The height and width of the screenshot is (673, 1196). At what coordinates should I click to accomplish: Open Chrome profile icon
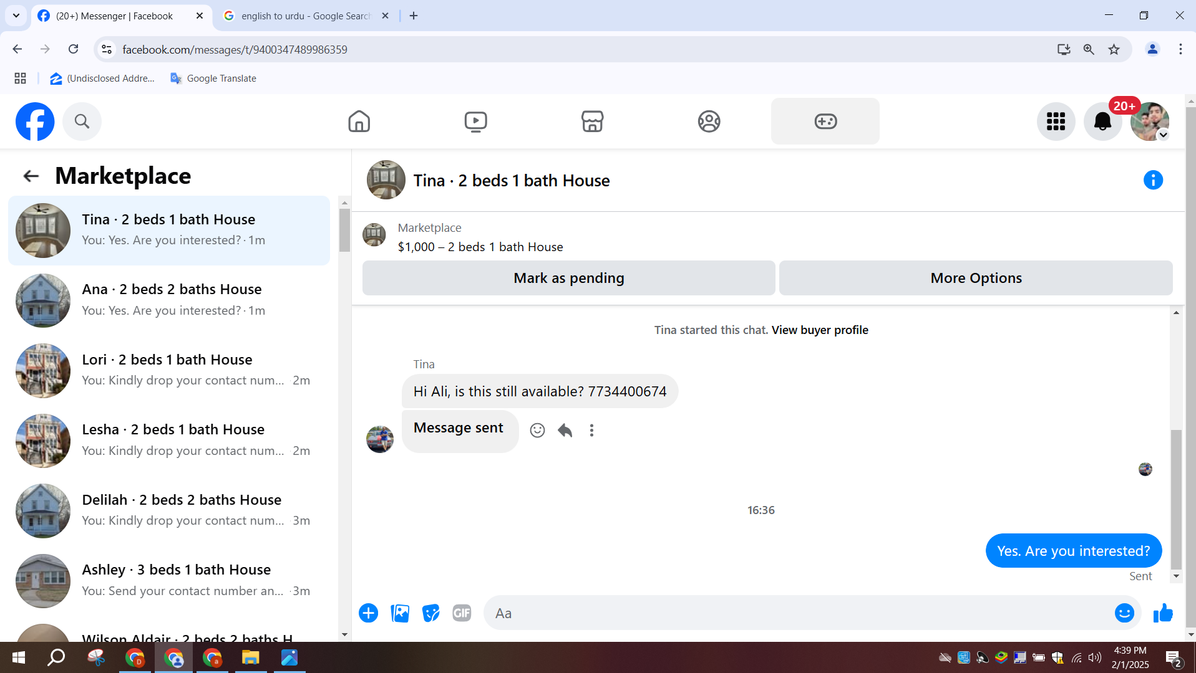1152,49
